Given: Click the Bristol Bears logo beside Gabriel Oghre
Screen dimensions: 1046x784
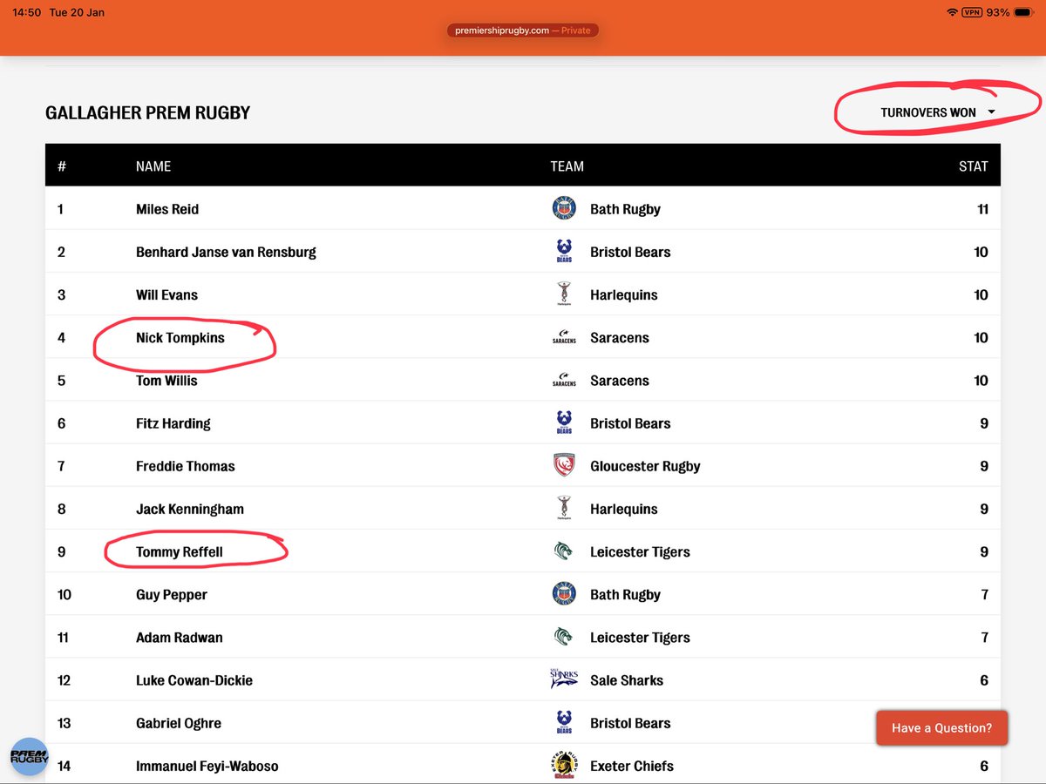Looking at the screenshot, I should (564, 723).
